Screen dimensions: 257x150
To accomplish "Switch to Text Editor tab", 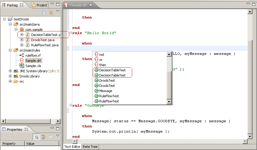I will coord(72,147).
